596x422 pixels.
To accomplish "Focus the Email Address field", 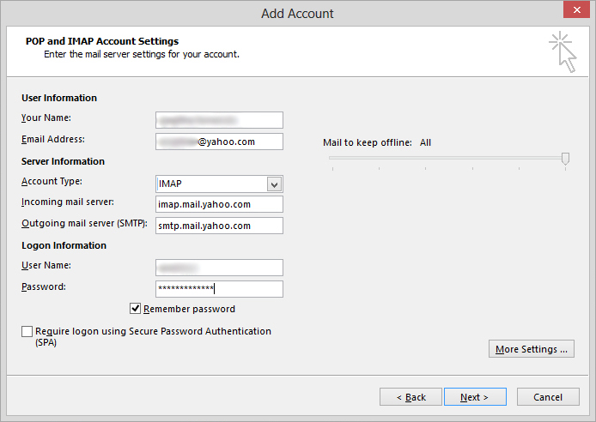I will click(x=219, y=142).
